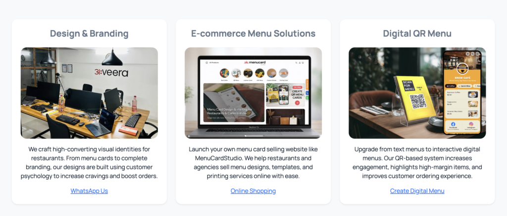Click the Digital QR Menu image
The image size is (507, 216).
[x=417, y=93]
